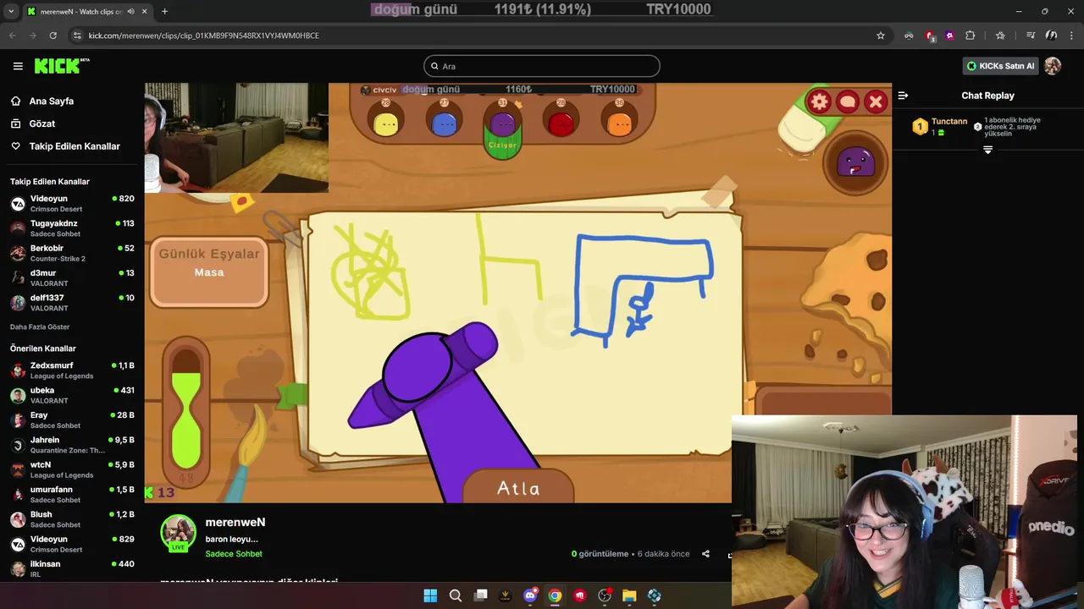Open Takip Edilen Kanallar page

75,146
